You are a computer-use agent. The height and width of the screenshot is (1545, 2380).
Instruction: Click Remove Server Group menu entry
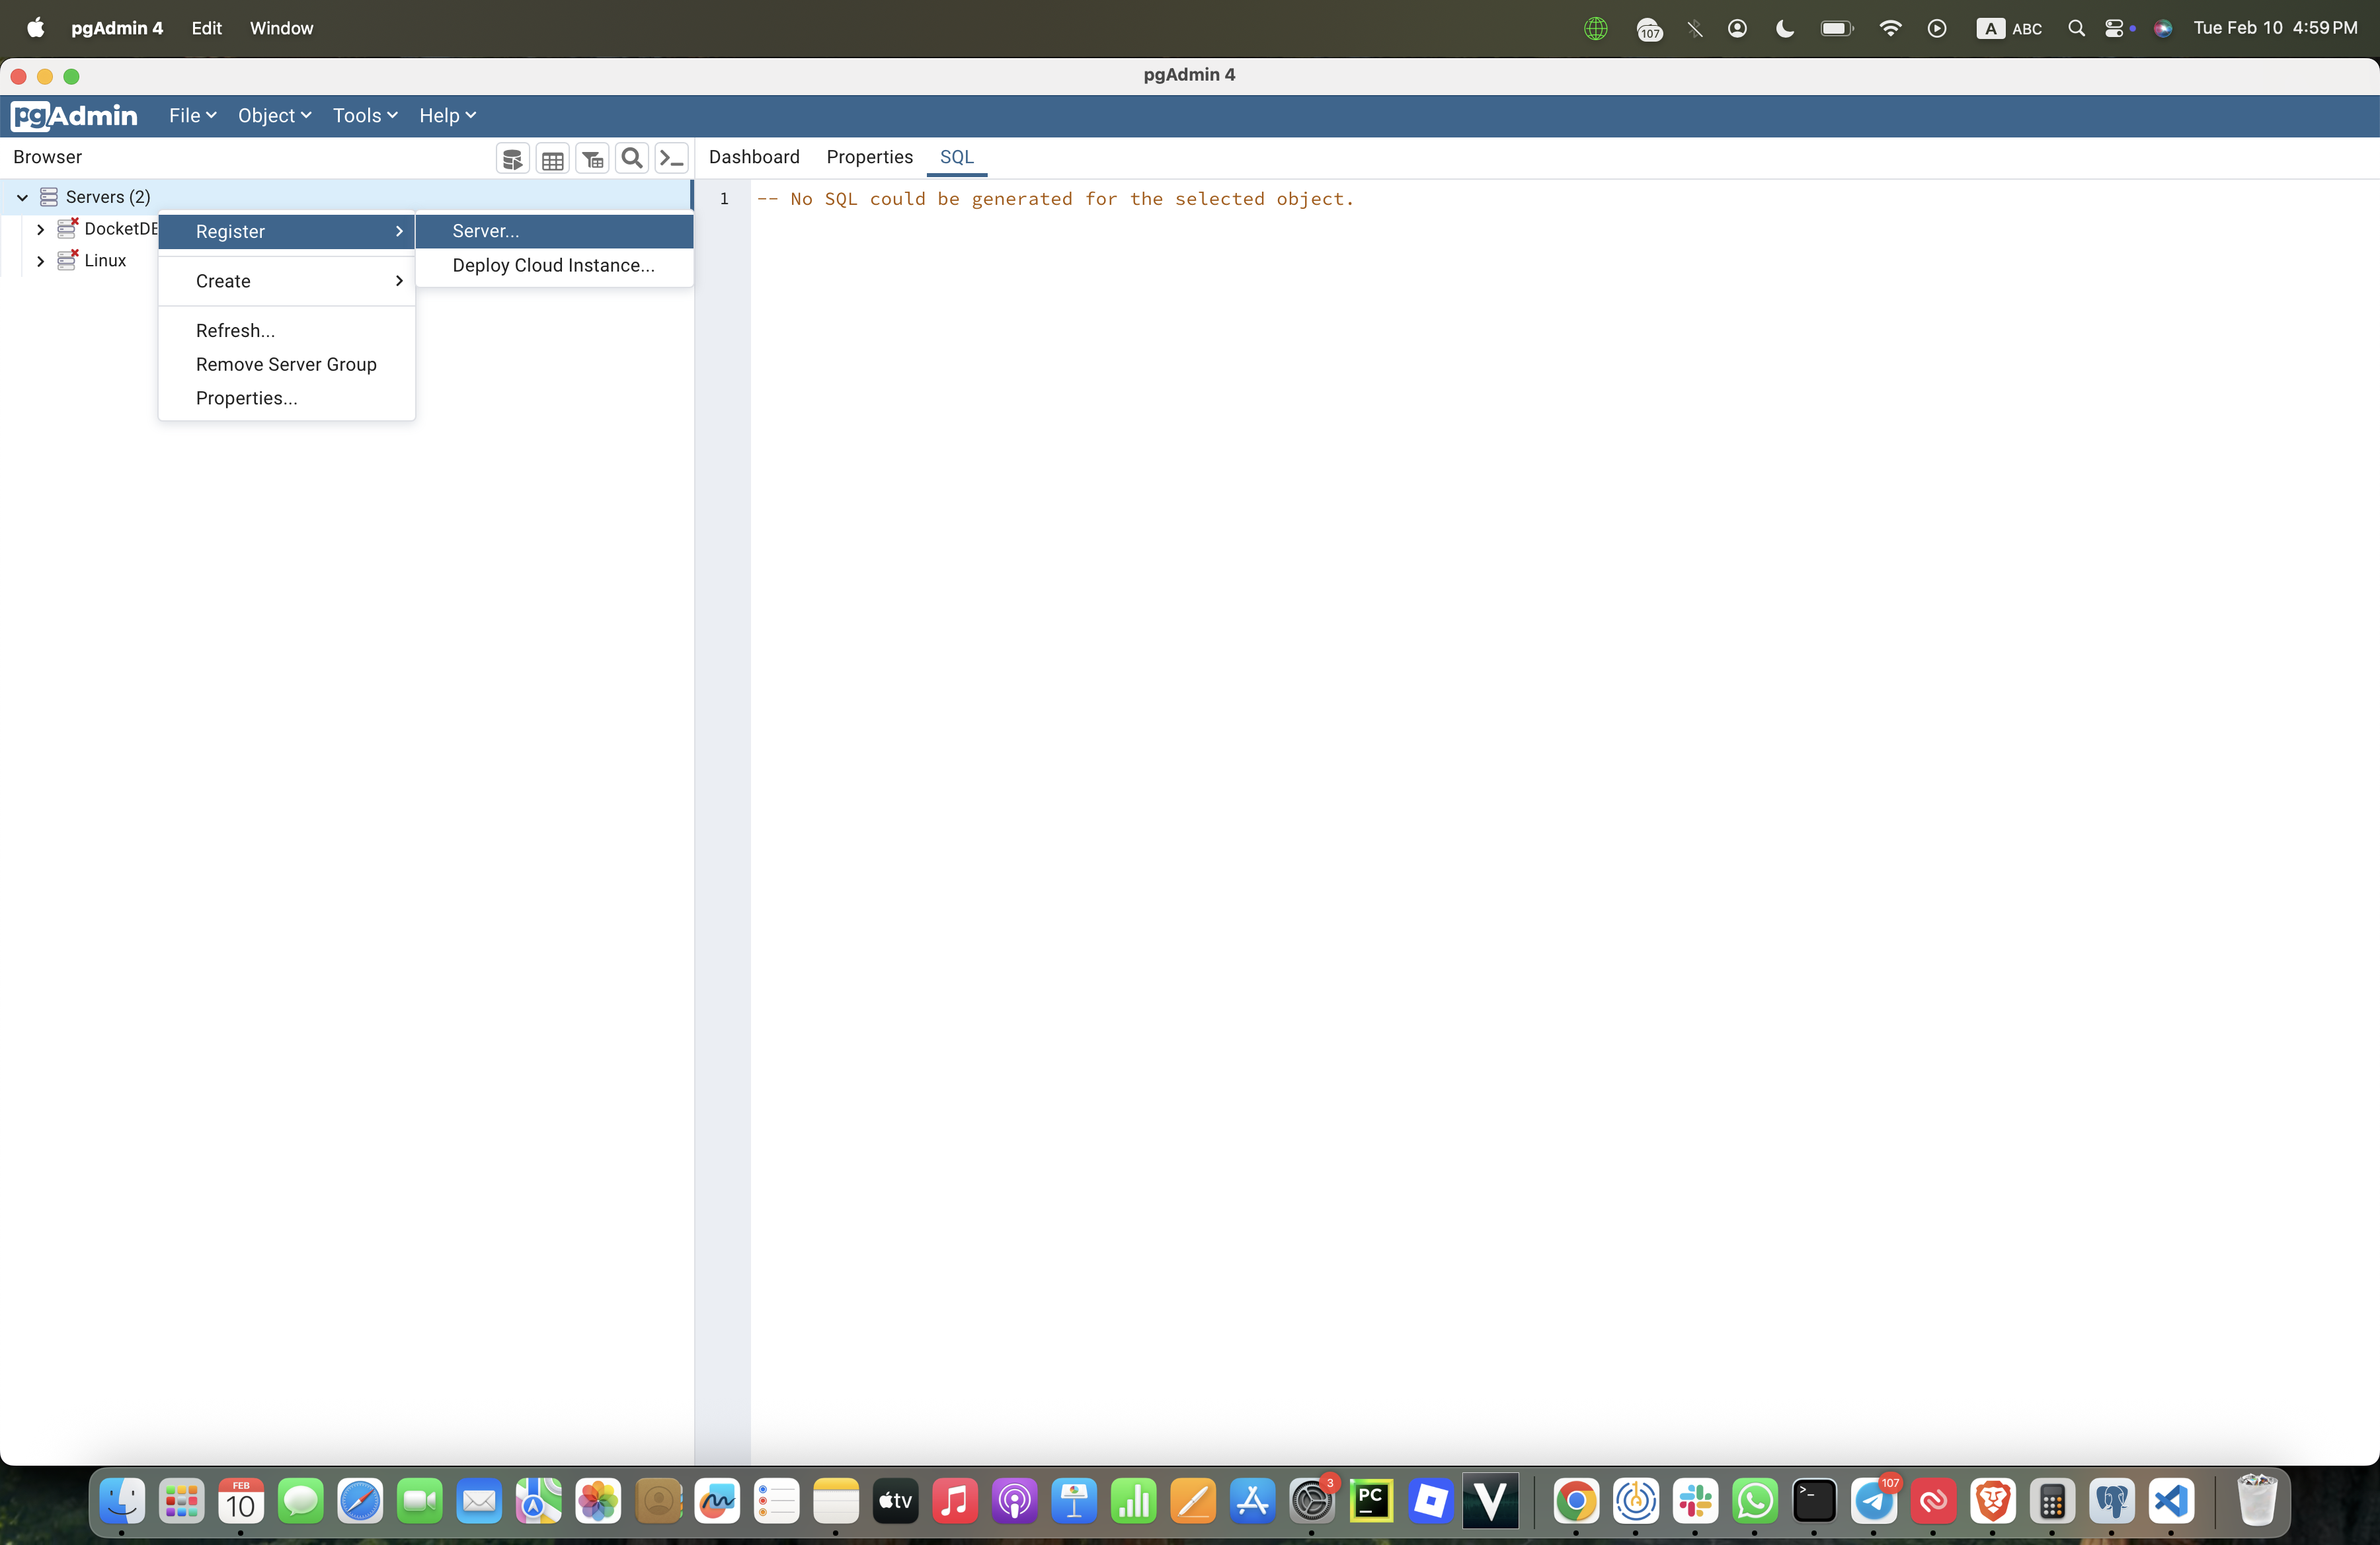pos(286,363)
